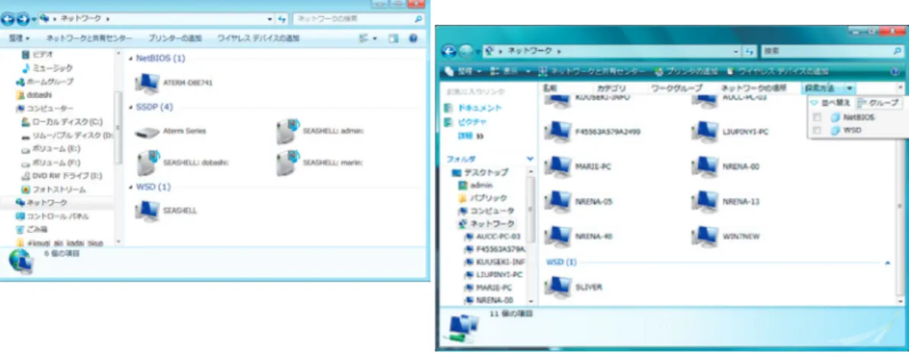Check the NetBIOS filter checkbox
Image resolution: width=909 pixels, height=357 pixels.
817,117
